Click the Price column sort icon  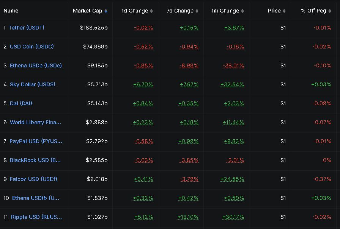[x=284, y=11]
